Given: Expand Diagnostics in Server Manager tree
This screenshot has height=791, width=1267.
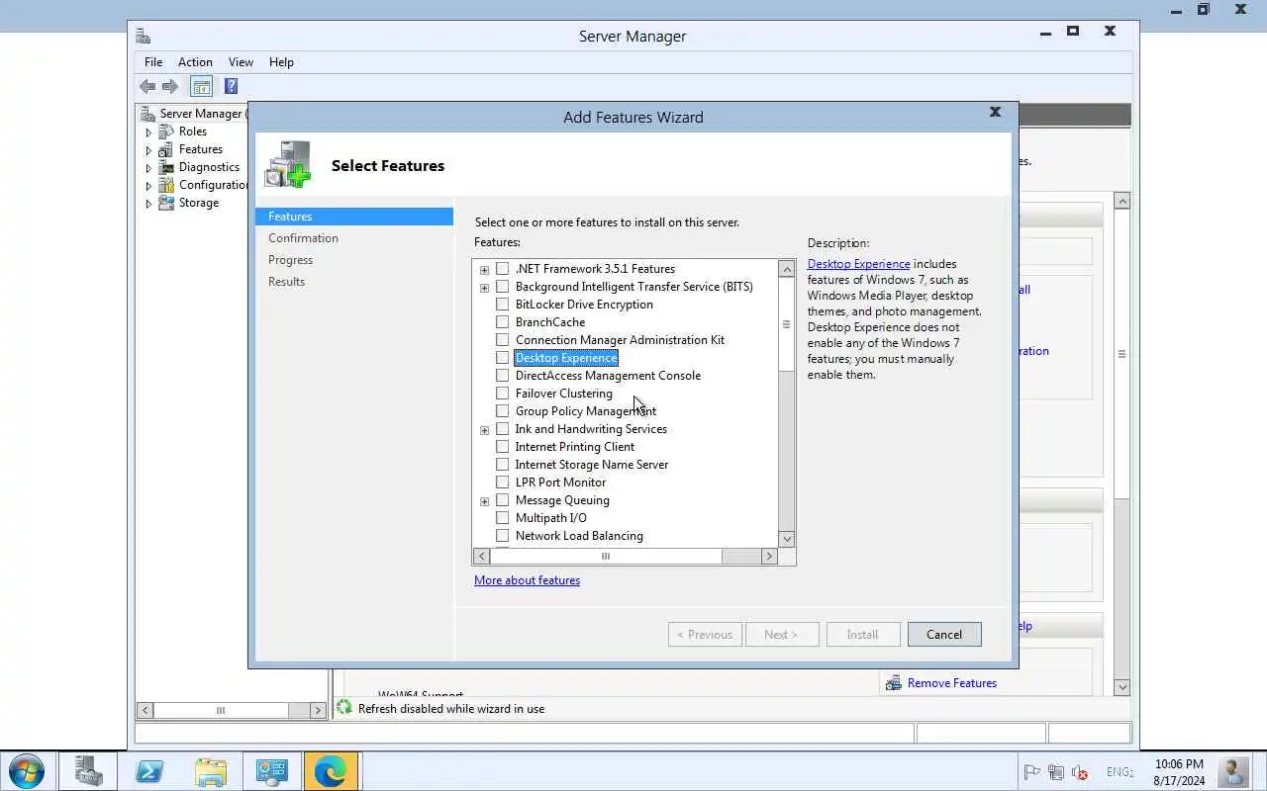Looking at the screenshot, I should [x=148, y=168].
